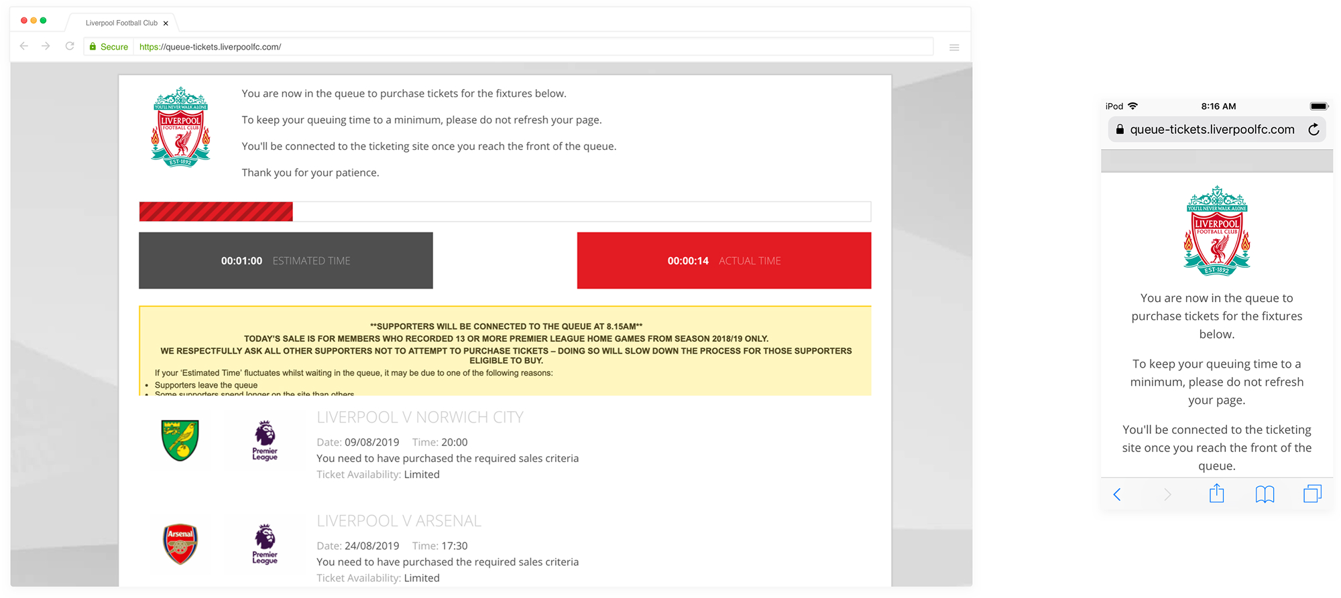Viewport: 1341px width, 598px height.
Task: Open bookmarks in mobile Safari
Action: 1265,494
